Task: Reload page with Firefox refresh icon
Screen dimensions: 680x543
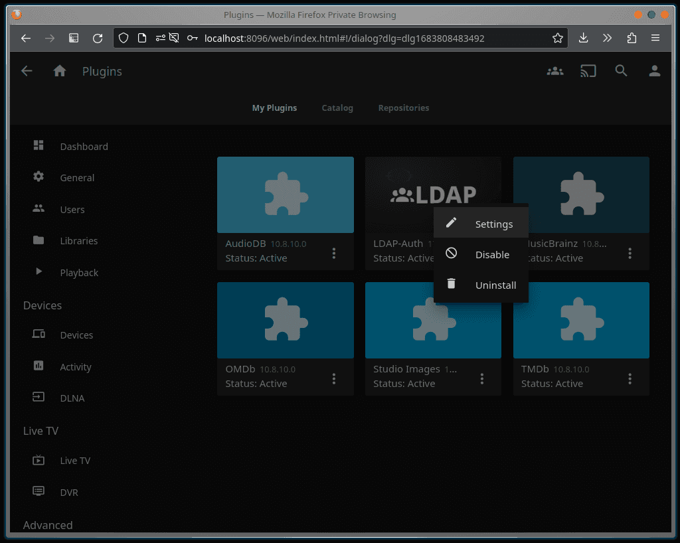Action: click(98, 39)
